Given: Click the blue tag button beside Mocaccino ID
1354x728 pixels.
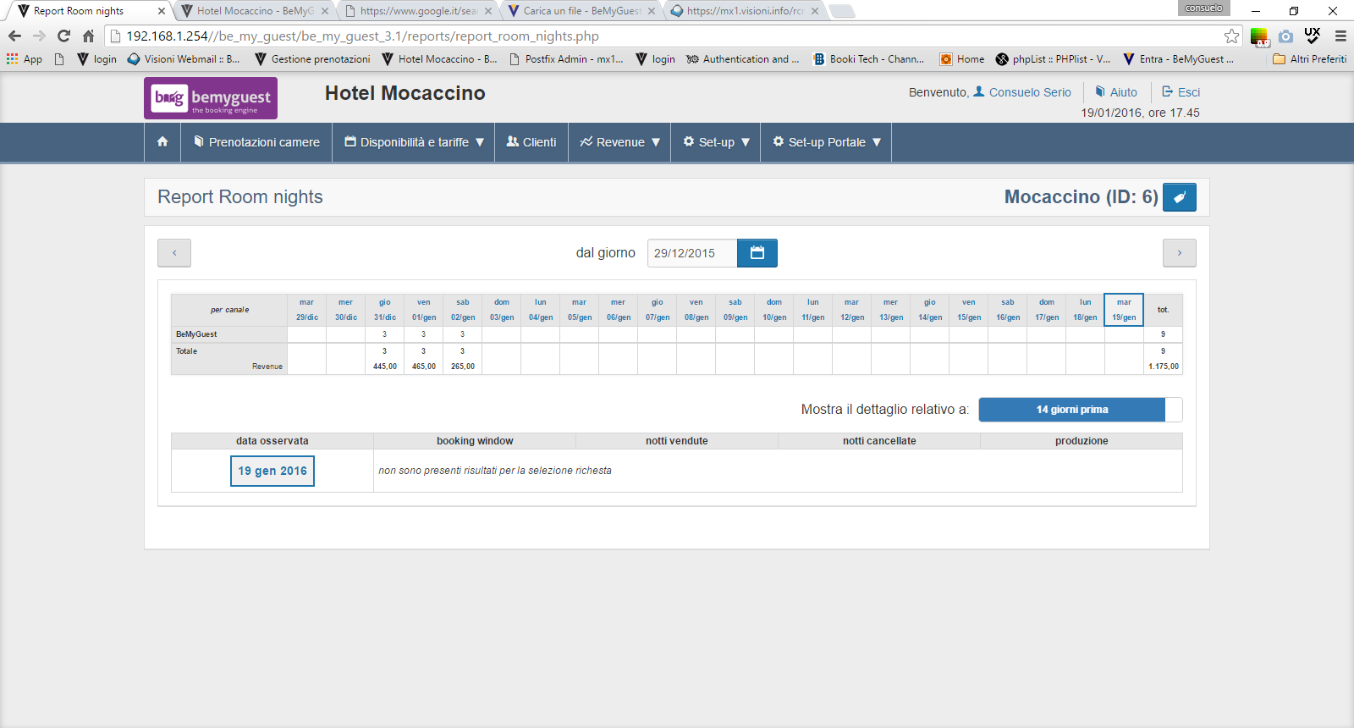Looking at the screenshot, I should pos(1179,197).
